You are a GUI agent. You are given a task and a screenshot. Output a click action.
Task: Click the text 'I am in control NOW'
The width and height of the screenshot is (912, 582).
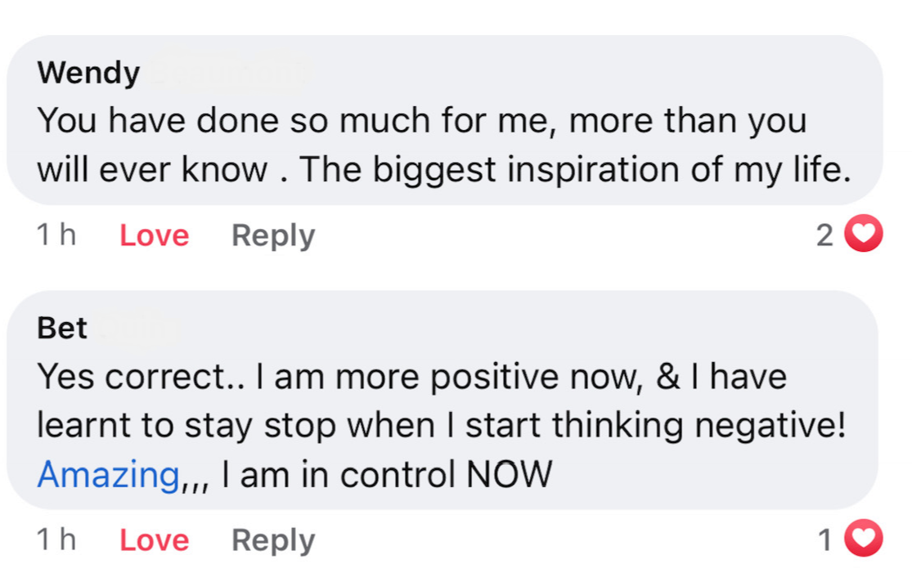click(x=384, y=474)
